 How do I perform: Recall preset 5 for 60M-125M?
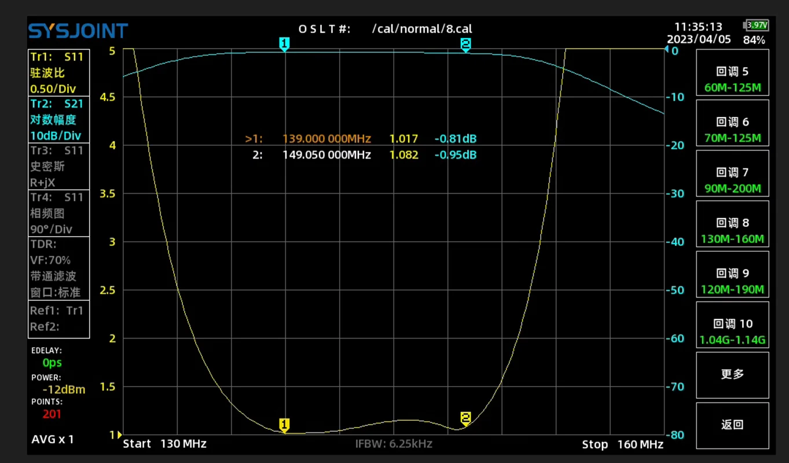(x=732, y=73)
